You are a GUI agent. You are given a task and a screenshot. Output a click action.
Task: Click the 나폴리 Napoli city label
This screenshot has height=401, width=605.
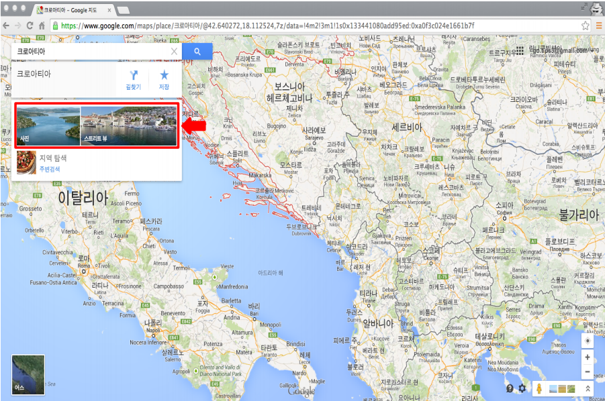[152, 323]
